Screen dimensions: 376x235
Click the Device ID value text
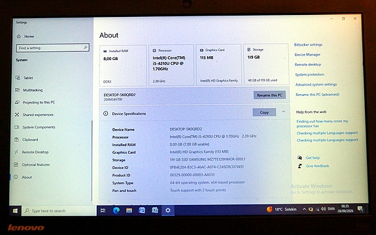tap(207, 167)
